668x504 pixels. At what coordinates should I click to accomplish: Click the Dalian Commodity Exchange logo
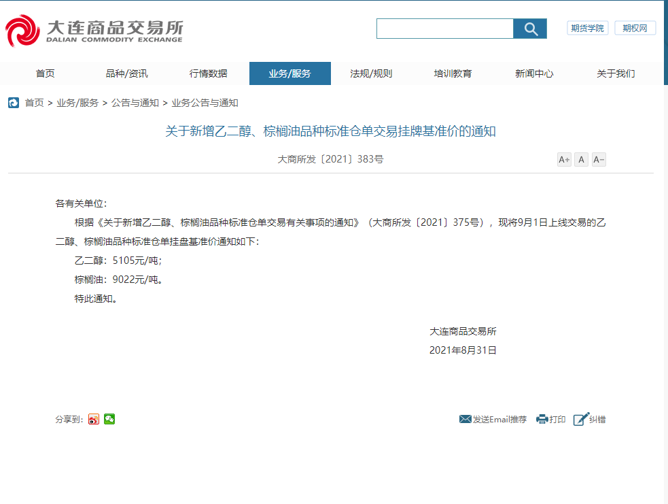pos(94,31)
